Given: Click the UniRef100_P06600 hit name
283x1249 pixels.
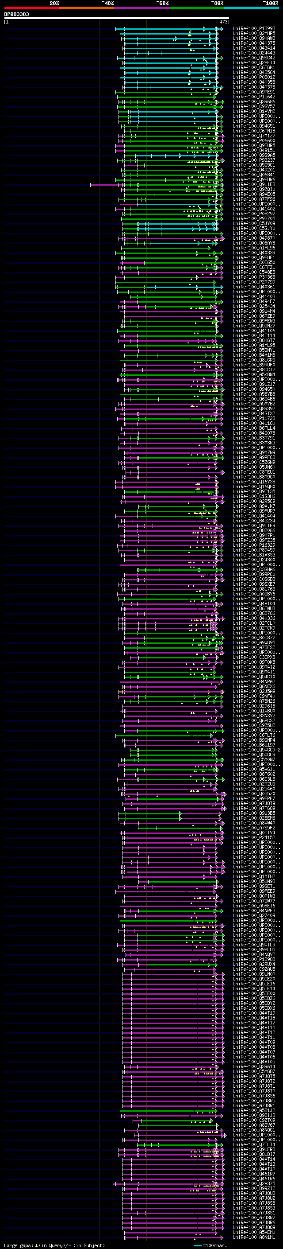Looking at the screenshot, I should point(254,140).
